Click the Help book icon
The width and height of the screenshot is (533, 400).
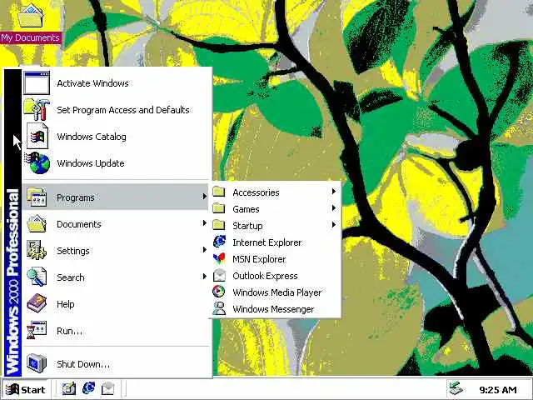click(x=37, y=303)
